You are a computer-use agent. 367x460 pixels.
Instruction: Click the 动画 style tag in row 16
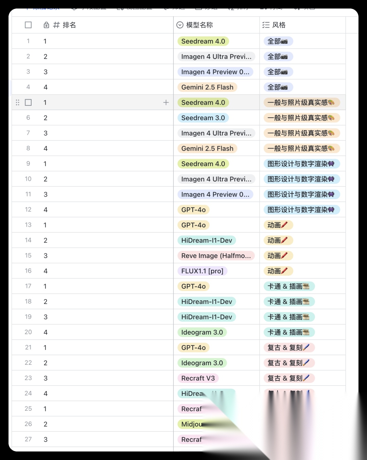(278, 271)
